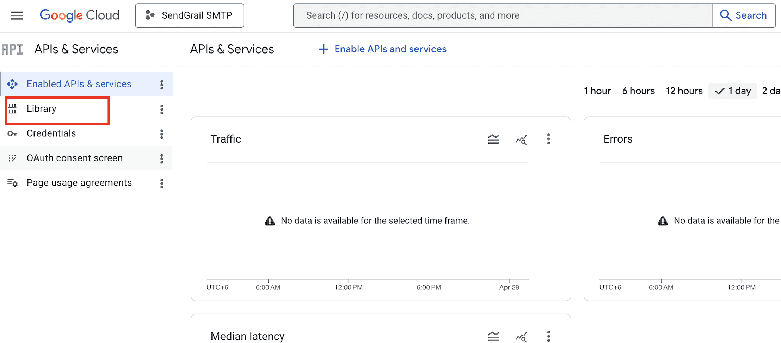The image size is (781, 343).
Task: Select the 12 hours time range
Action: 684,91
